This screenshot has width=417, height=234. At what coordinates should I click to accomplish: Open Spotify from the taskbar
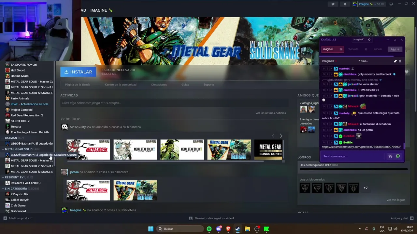click(209, 229)
